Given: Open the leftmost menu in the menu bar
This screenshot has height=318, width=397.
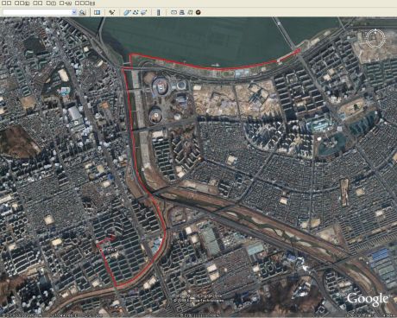Looking at the screenshot, I should [6, 3].
